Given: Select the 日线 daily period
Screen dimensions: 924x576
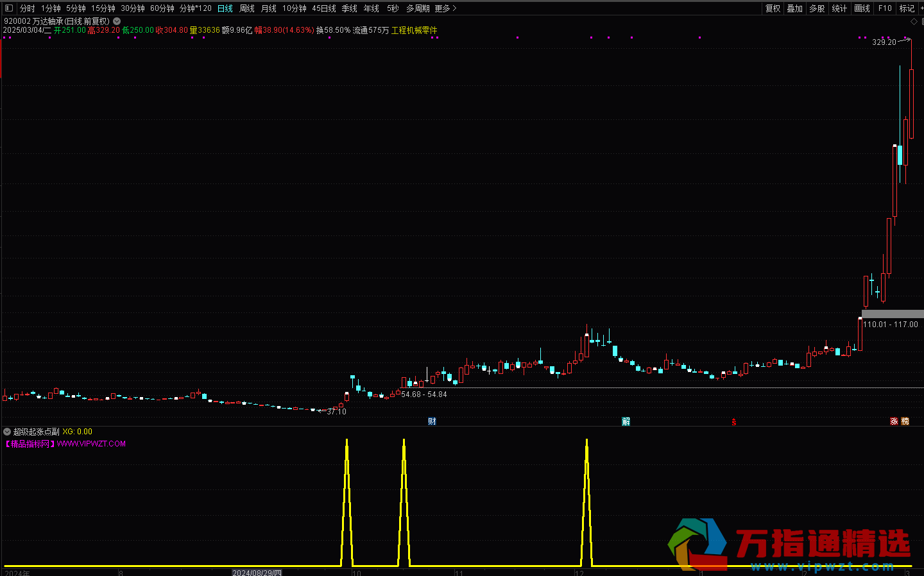Looking at the screenshot, I should (225, 8).
